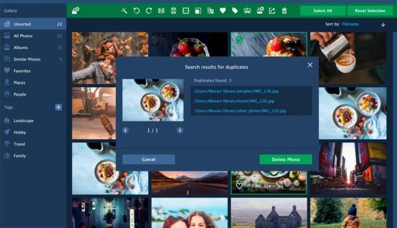Select the mountain road photo

point(190,183)
